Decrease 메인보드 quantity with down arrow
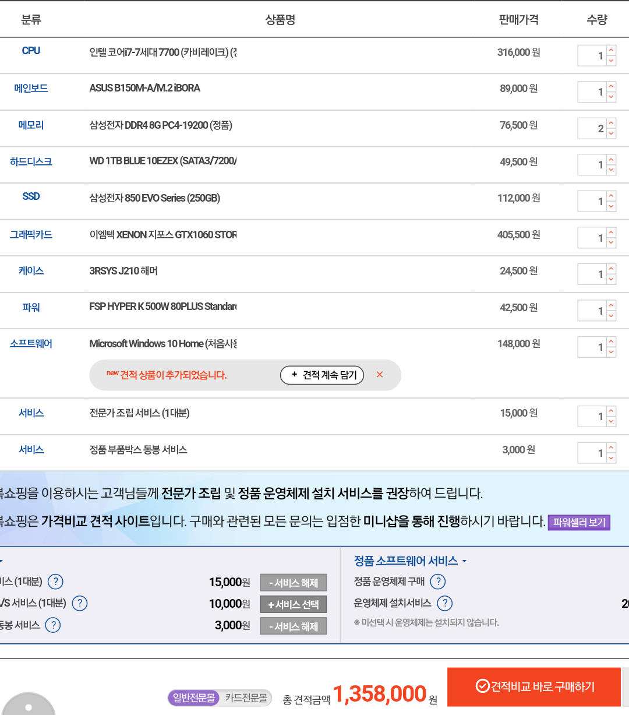 pyautogui.click(x=611, y=97)
